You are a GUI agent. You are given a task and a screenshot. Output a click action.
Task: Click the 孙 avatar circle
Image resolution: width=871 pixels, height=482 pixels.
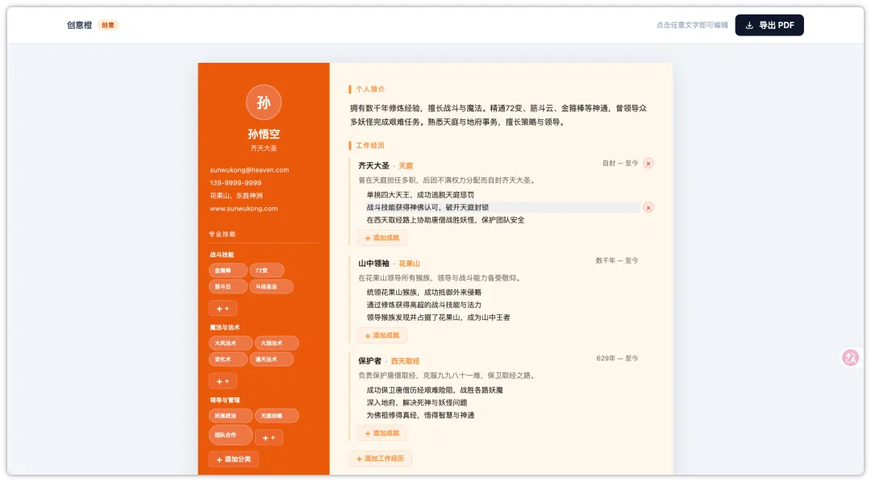[263, 102]
